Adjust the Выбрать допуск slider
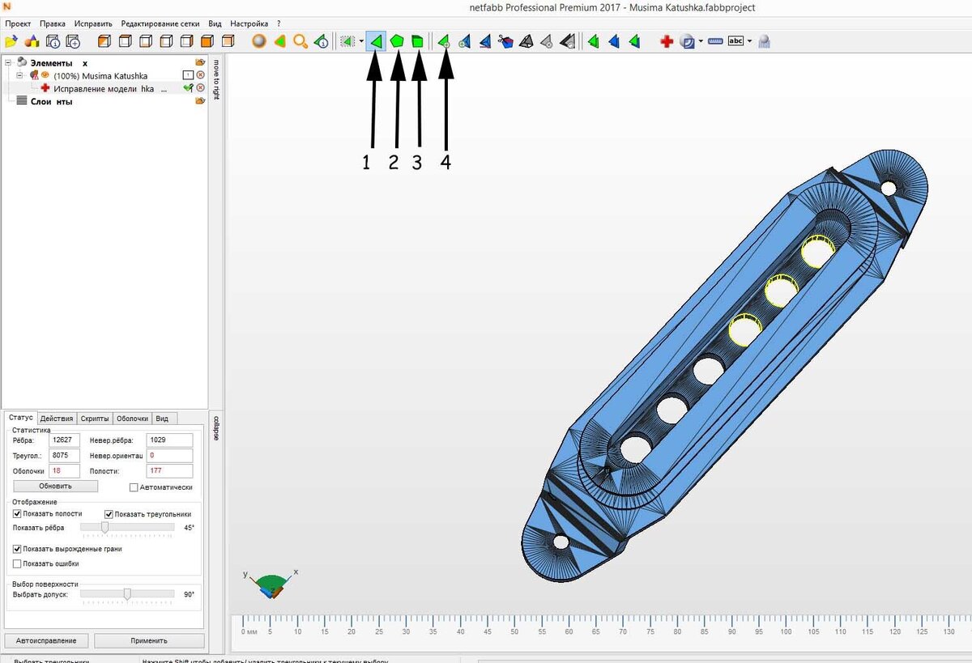 click(x=127, y=594)
